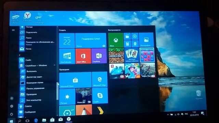Screen dimensions: 219x123
Task: Open the Поддержка Gmail mail tile
Action: [91, 40]
